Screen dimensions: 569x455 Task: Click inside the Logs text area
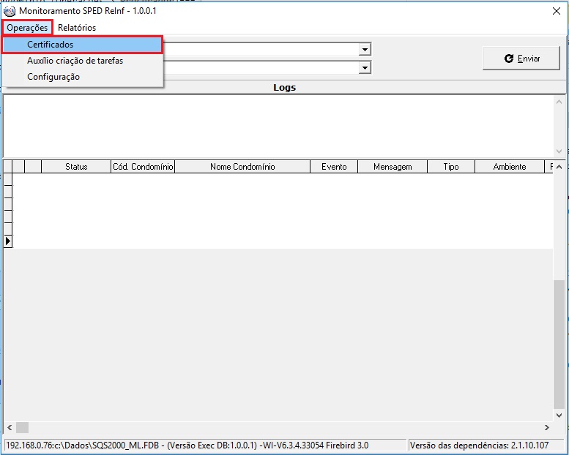point(278,127)
